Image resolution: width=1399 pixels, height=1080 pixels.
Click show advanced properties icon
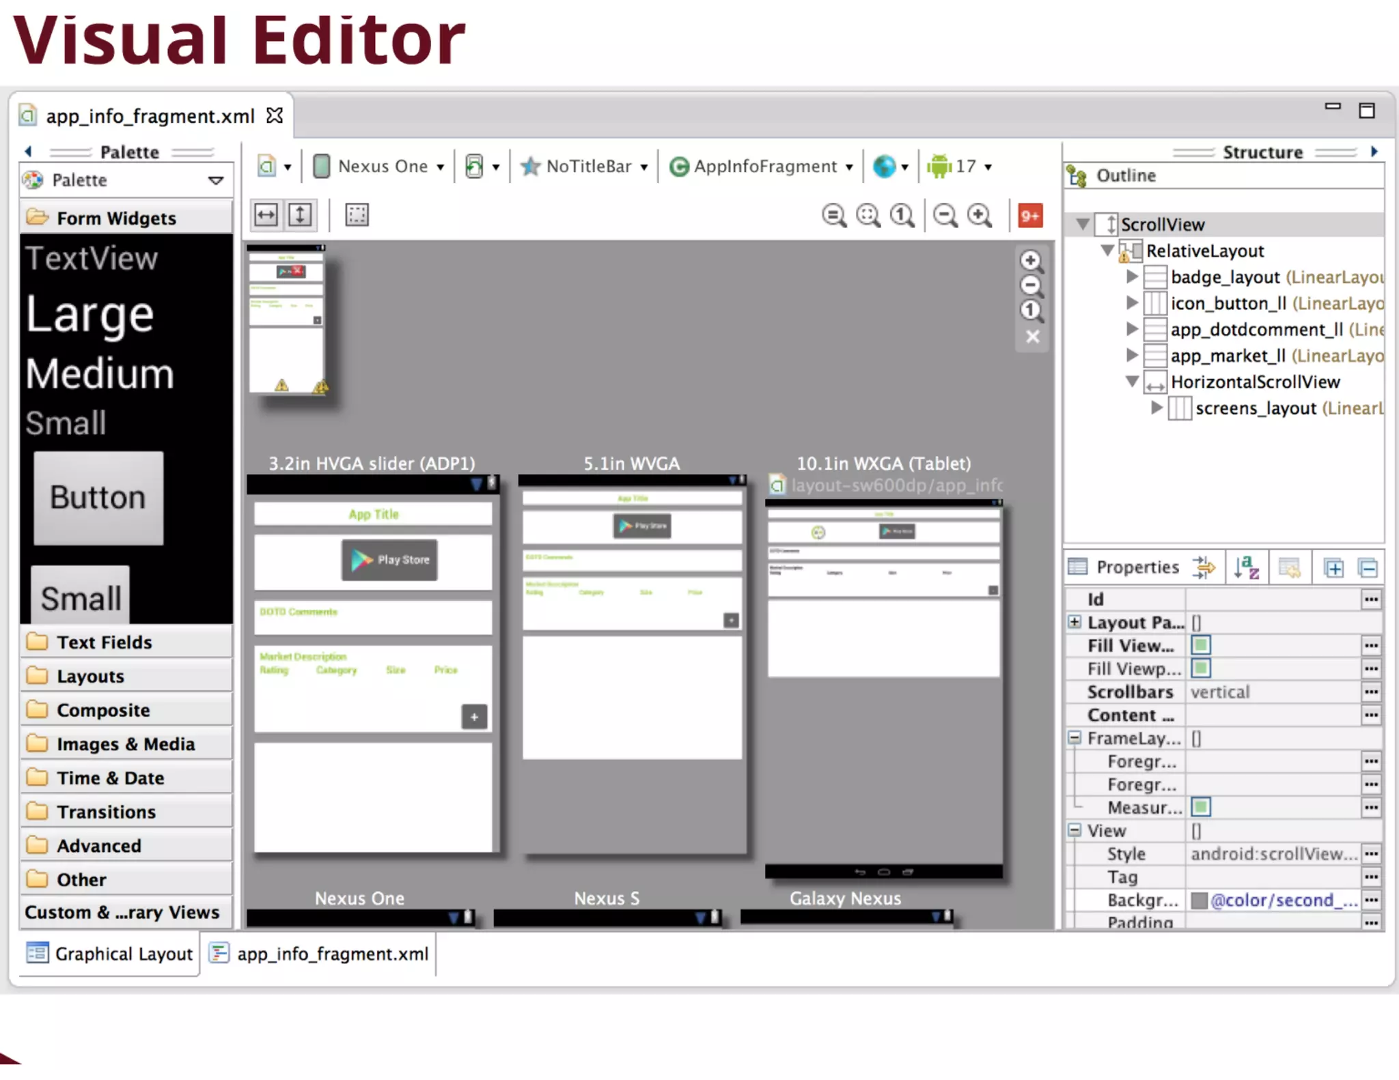(1204, 567)
